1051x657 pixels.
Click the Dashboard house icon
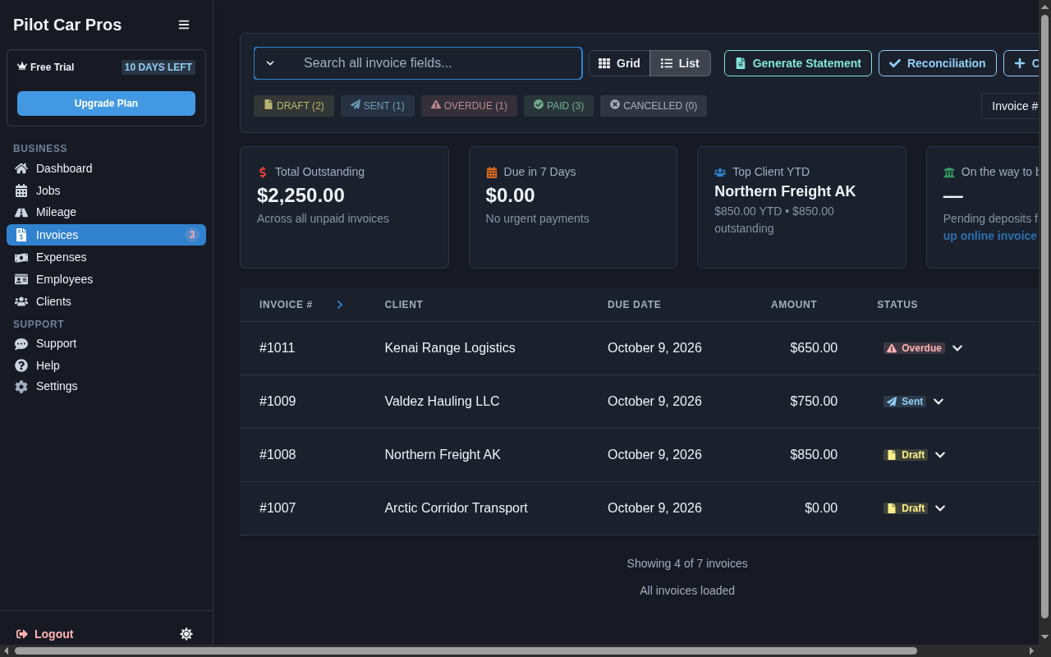click(x=21, y=168)
